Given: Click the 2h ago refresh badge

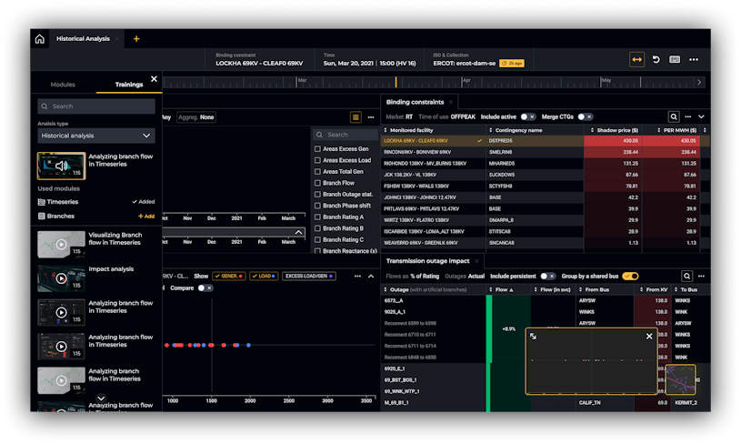Looking at the screenshot, I should (x=512, y=64).
